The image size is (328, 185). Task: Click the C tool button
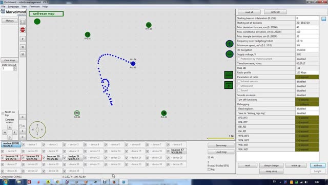tap(23, 137)
